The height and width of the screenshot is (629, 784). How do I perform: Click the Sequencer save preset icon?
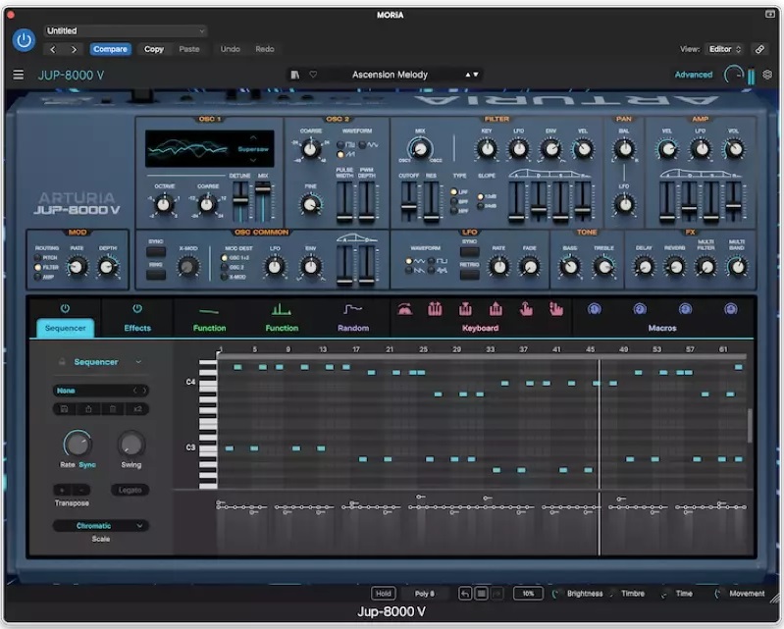point(65,408)
